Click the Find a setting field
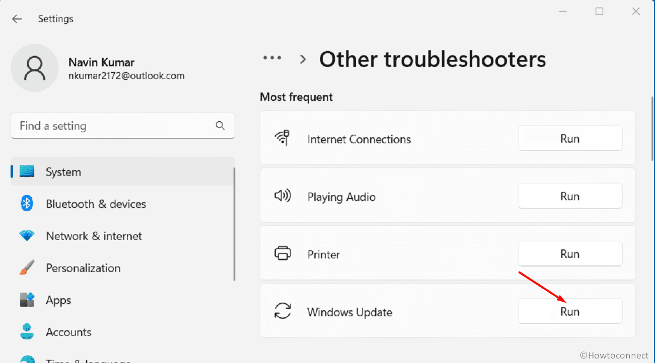 point(122,126)
